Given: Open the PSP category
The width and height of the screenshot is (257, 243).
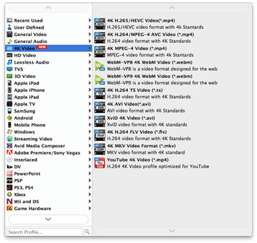Looking at the screenshot, I should coord(49,181).
